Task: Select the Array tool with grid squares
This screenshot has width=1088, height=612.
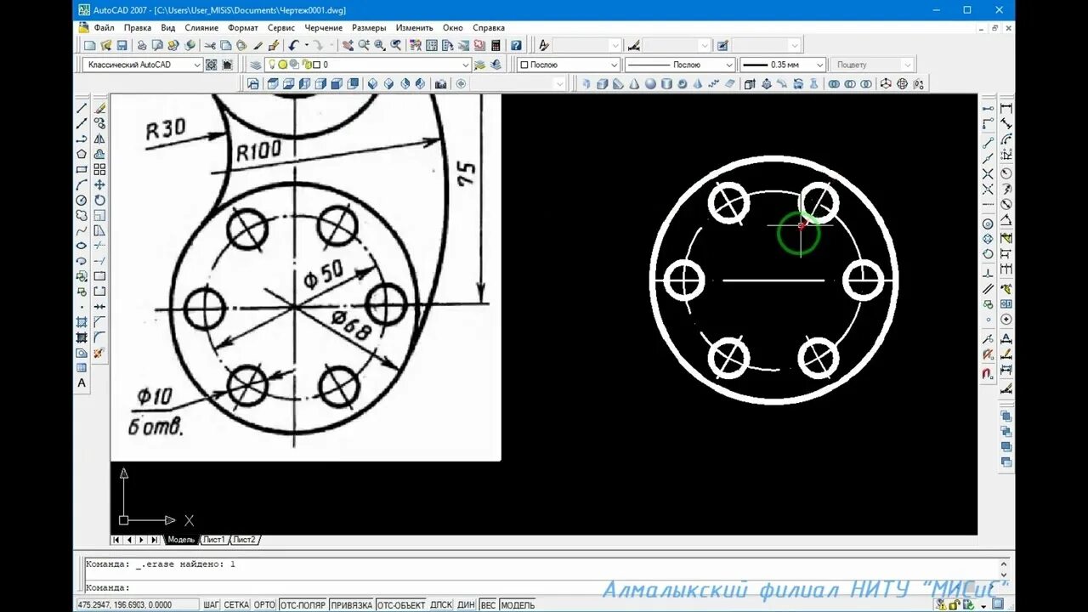Action: 99,169
